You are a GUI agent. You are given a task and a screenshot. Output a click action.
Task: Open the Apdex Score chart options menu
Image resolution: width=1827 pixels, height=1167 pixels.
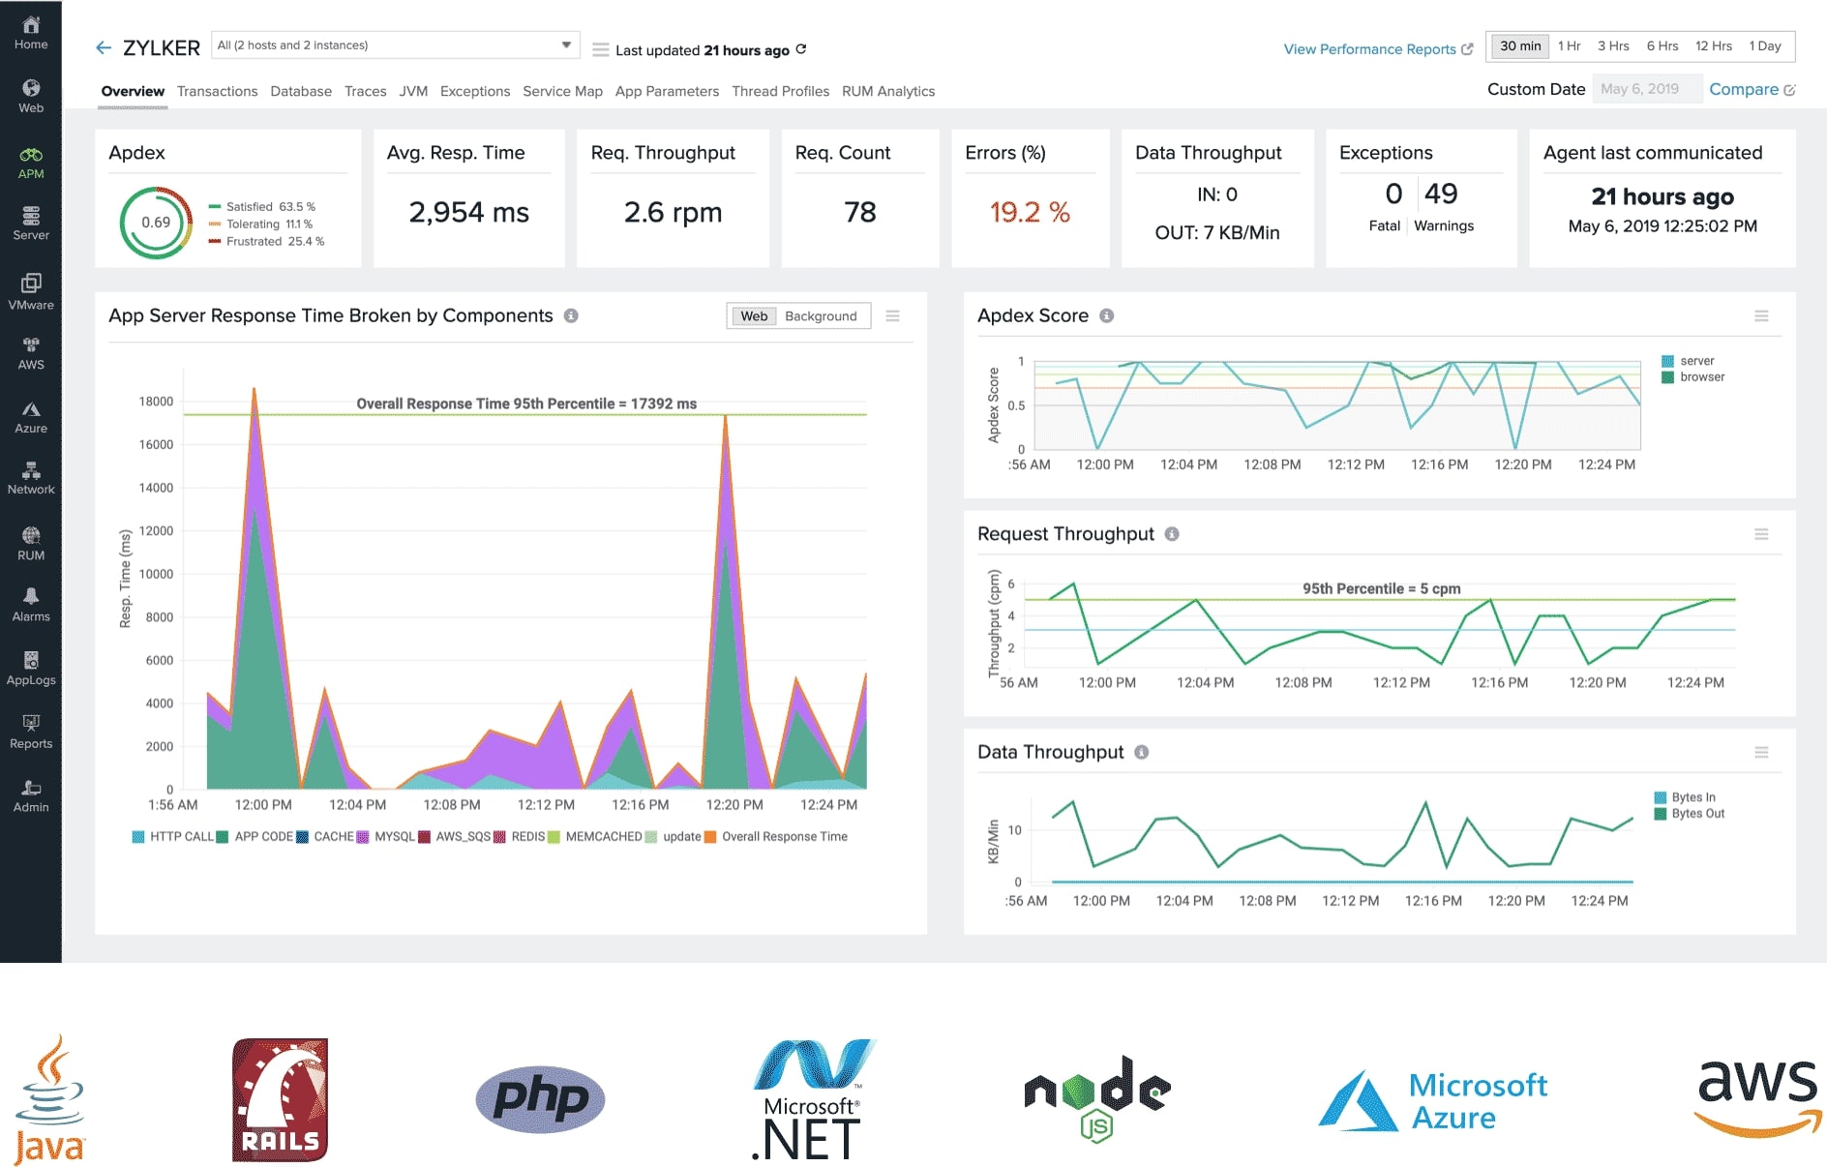tap(1763, 316)
